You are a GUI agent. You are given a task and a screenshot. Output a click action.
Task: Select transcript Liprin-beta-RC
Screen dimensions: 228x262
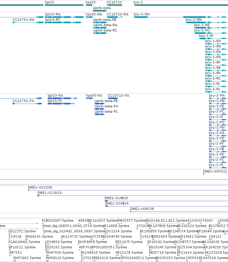coord(100,33)
